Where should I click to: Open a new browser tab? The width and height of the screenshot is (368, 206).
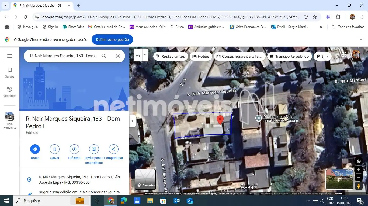79,5
